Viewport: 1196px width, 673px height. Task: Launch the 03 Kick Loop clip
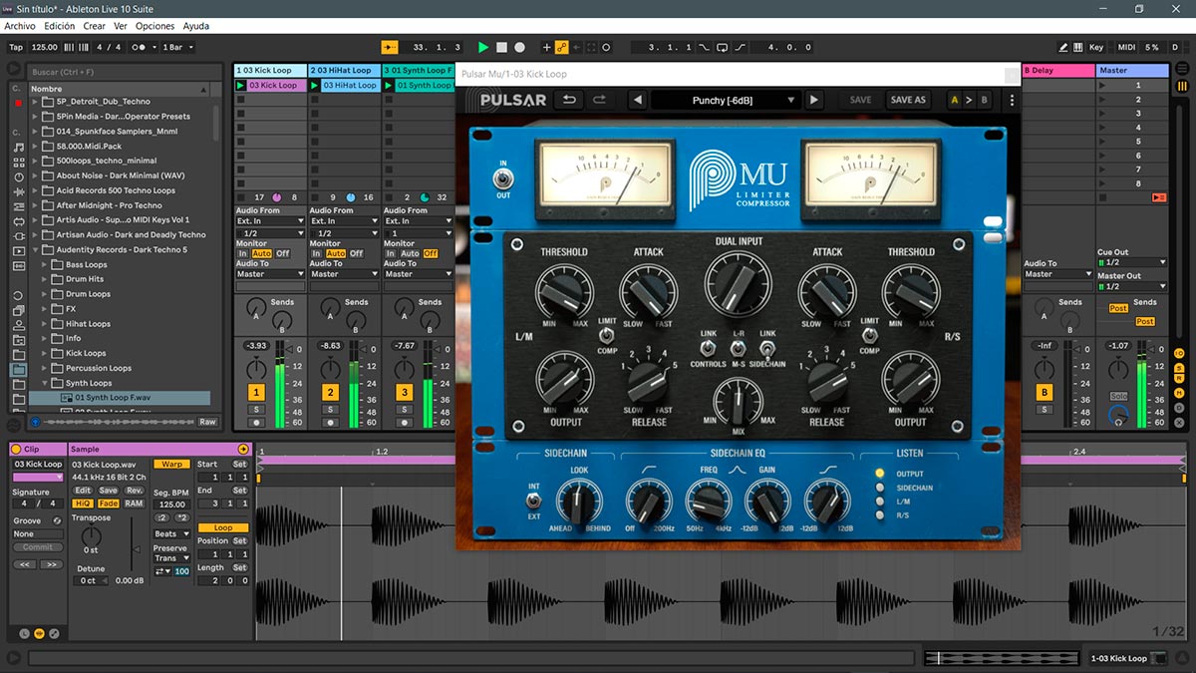[x=240, y=86]
